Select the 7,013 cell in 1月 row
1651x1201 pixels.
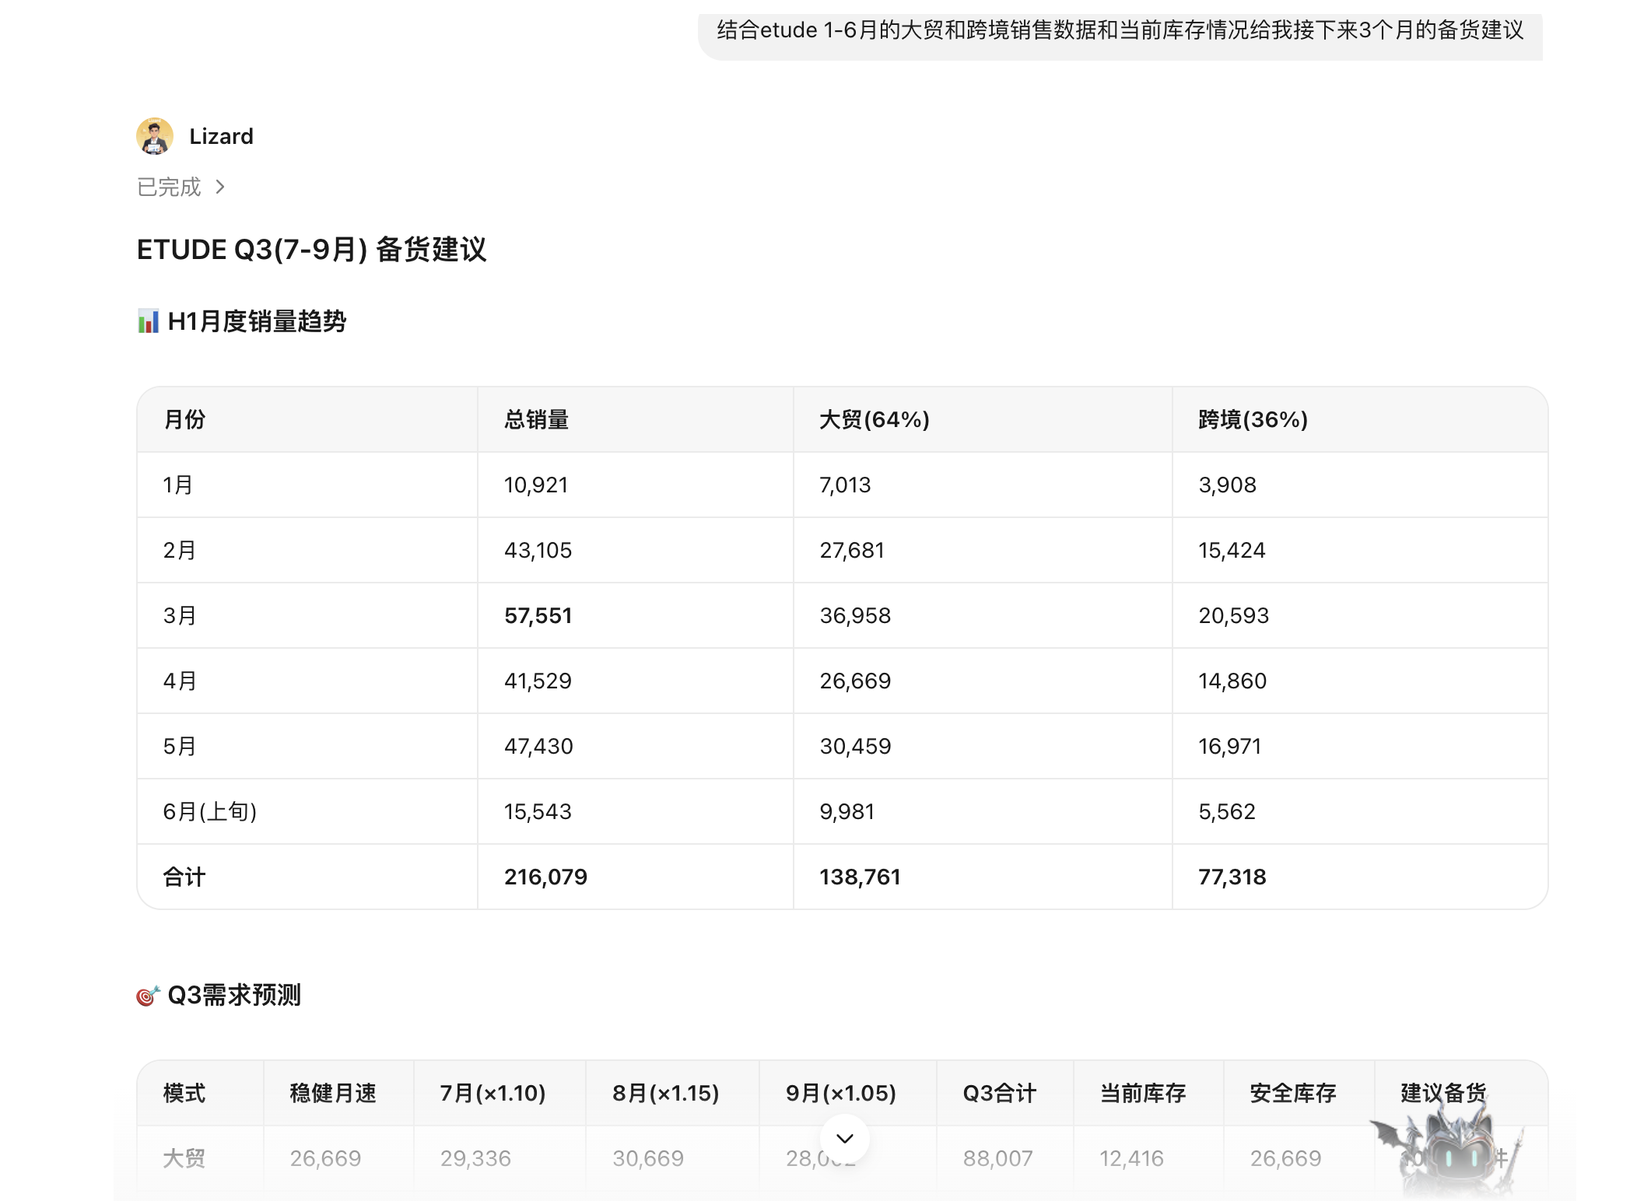coord(845,485)
